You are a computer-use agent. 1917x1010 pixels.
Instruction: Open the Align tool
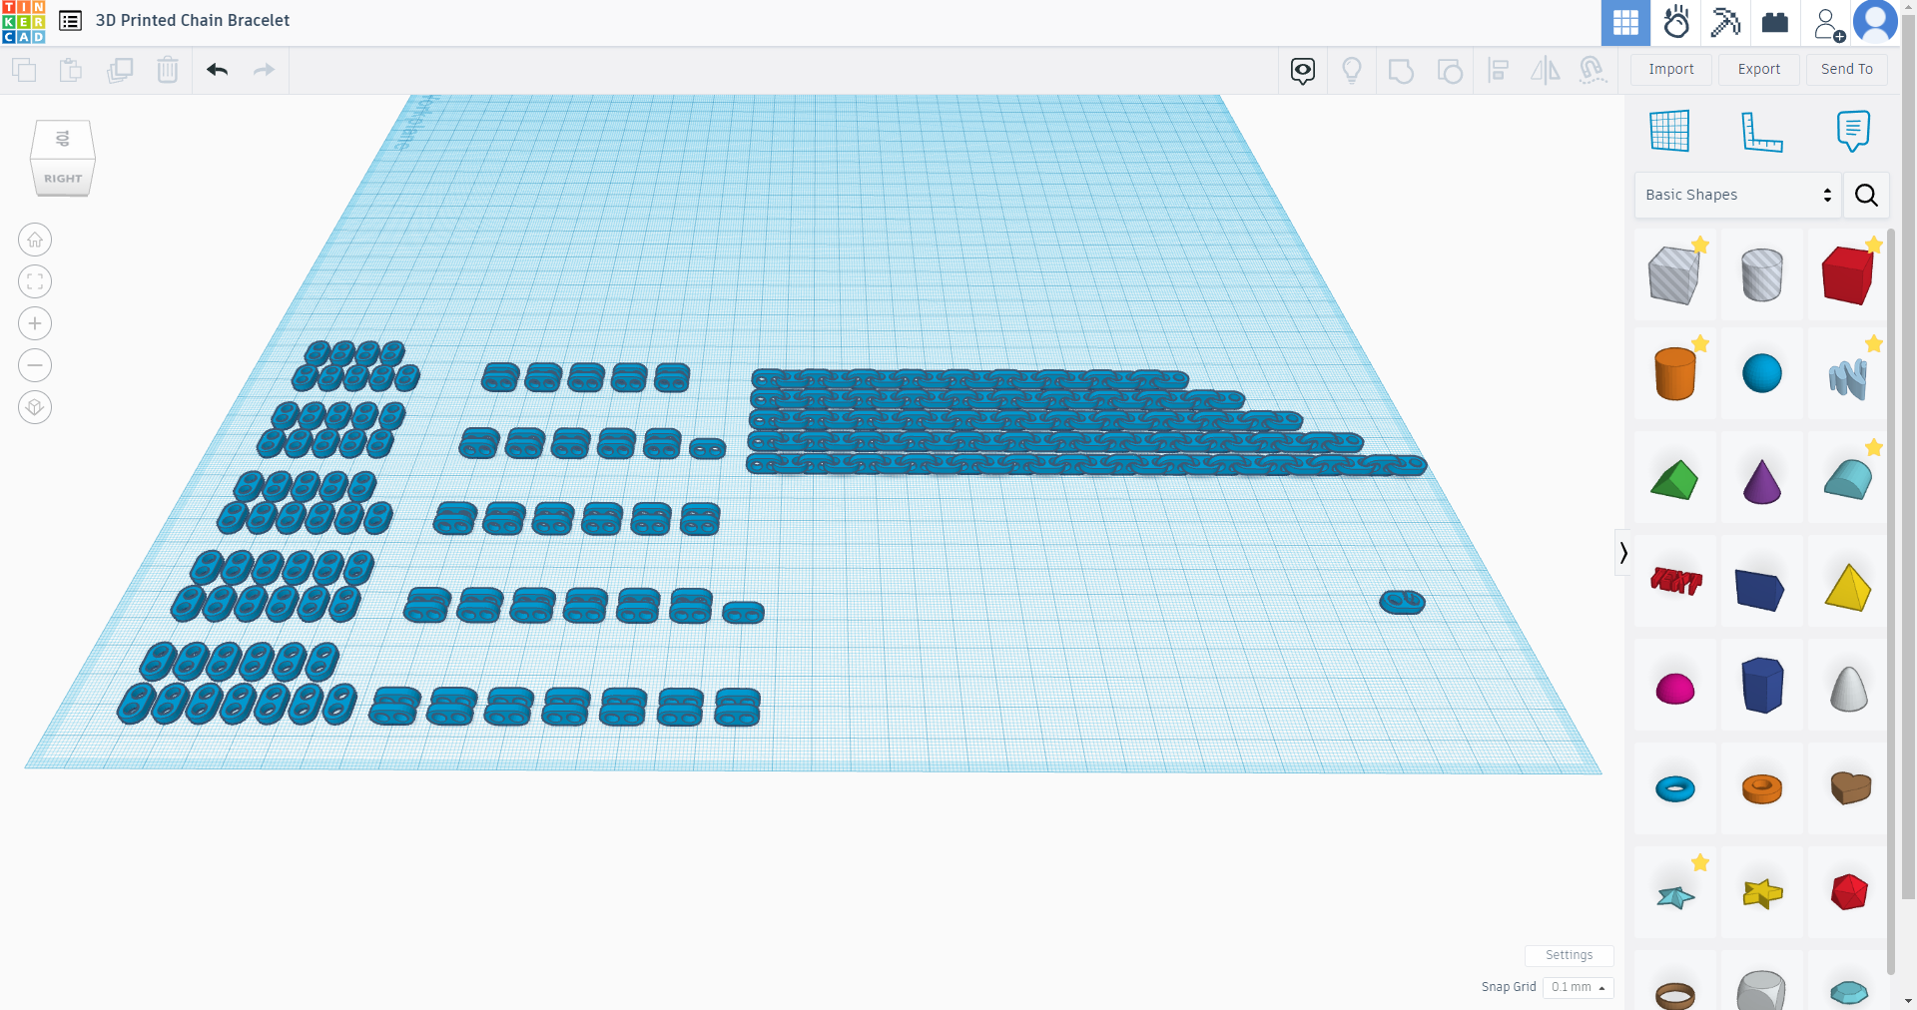coord(1499,70)
